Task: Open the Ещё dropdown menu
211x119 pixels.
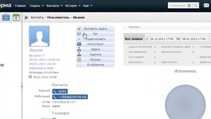Action: pos(88,6)
